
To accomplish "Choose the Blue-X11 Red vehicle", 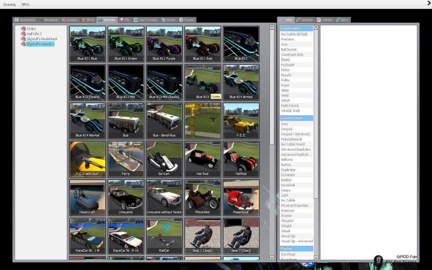I will click(x=202, y=44).
